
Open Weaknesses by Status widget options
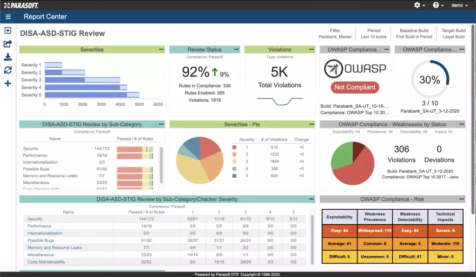point(462,124)
